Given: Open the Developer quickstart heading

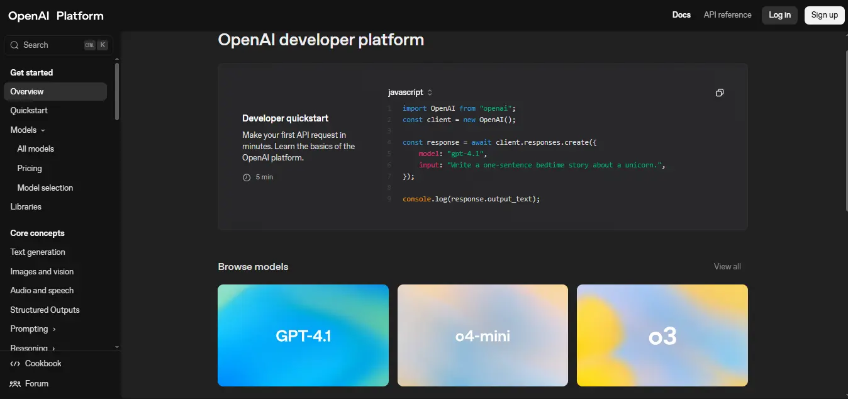Looking at the screenshot, I should click(x=286, y=118).
